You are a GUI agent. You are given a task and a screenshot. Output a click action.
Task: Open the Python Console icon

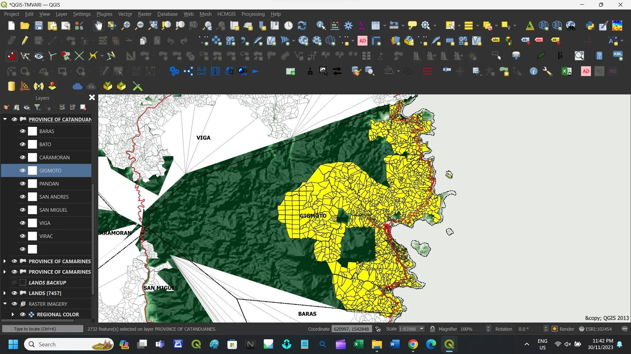pos(590,26)
